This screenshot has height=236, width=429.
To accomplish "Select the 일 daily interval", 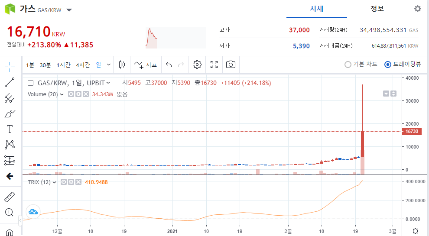I will click(x=98, y=65).
